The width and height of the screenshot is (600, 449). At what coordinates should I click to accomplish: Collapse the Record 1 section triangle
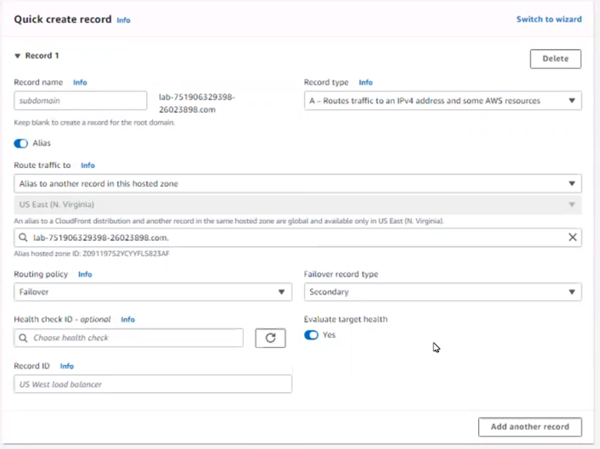pos(17,56)
